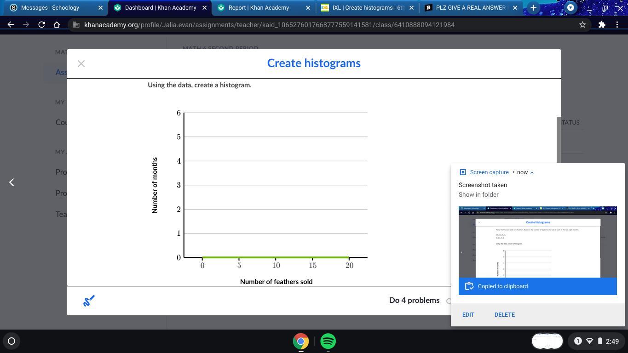Click the 'Number of months' axis label

pyautogui.click(x=155, y=185)
